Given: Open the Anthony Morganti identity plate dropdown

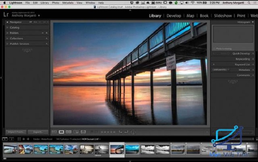Looking at the screenshot, I should (x=39, y=15).
